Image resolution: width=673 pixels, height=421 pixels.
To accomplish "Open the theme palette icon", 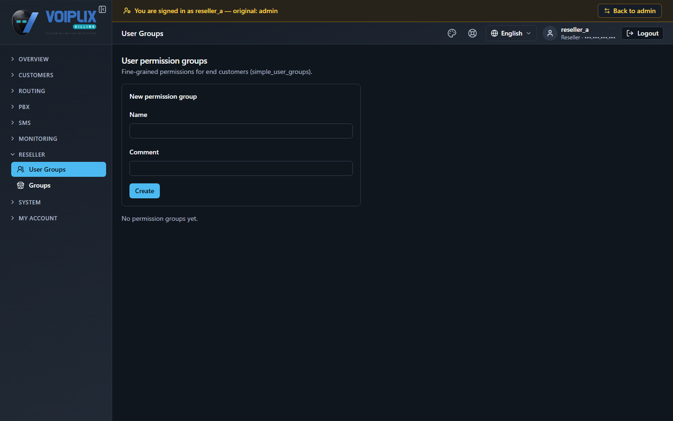I will click(x=452, y=33).
